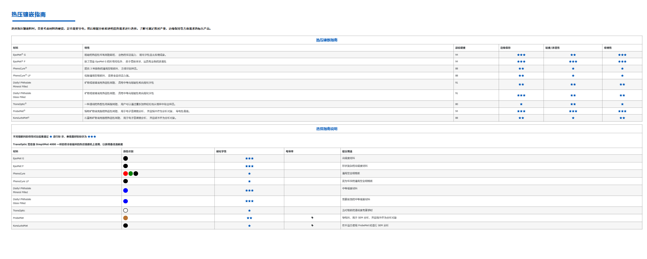Click the 耐化学性 three stars for EpoMet F
This screenshot has width=647, height=259.
pyautogui.click(x=249, y=166)
